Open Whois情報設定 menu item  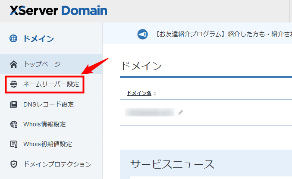coord(51,124)
